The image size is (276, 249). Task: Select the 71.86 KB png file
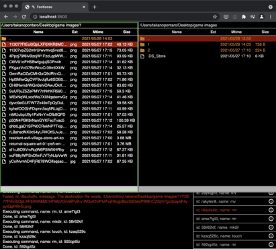69,79
